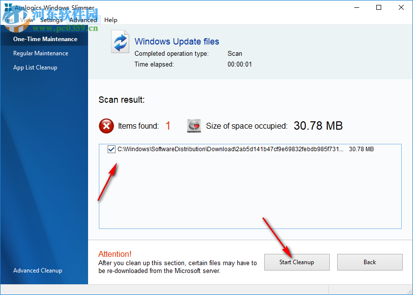Open Advanced Cleanup at sidebar bottom

[38, 270]
